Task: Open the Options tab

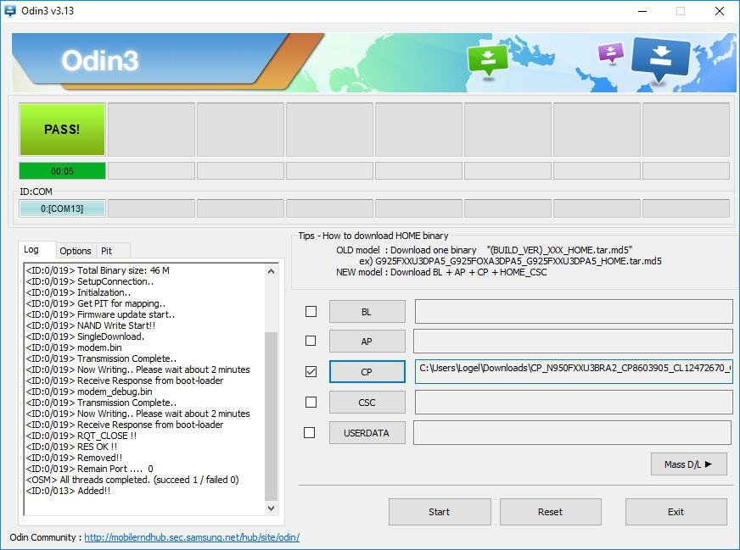Action: 76,251
